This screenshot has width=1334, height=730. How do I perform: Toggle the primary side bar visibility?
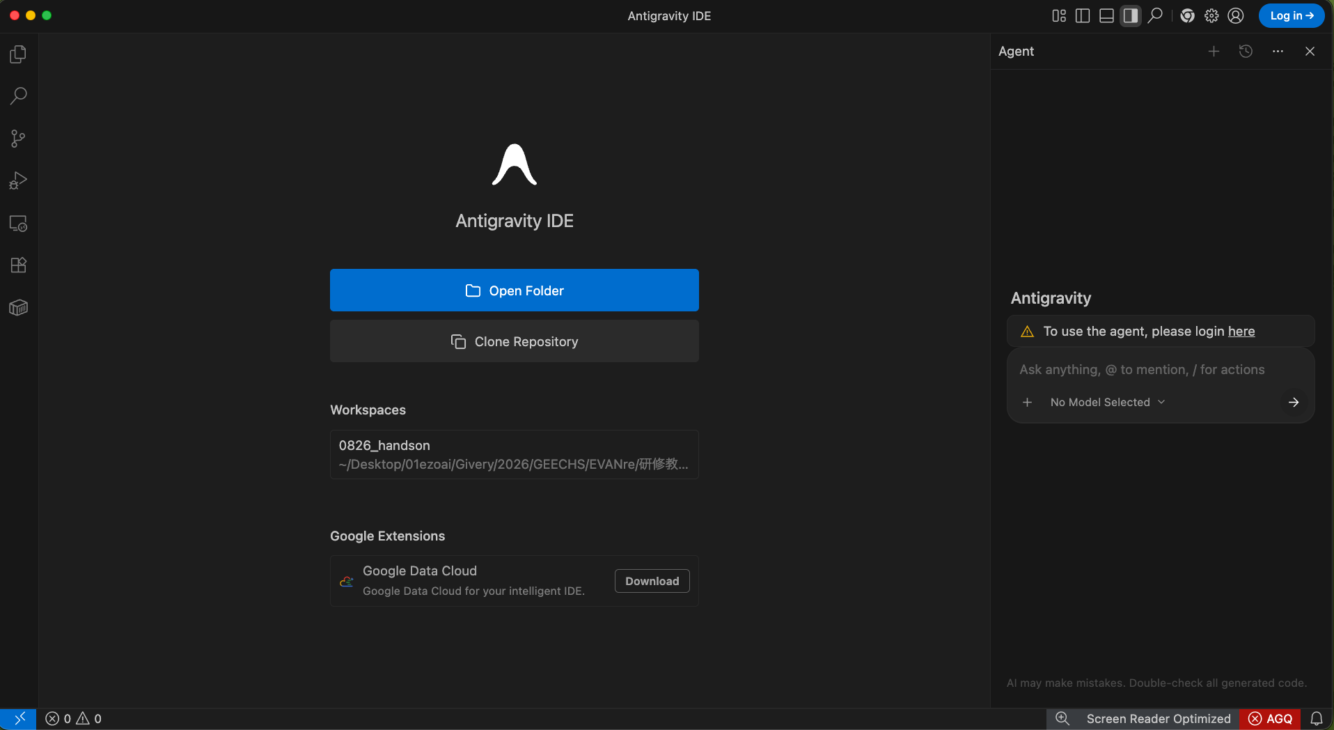click(x=1083, y=15)
